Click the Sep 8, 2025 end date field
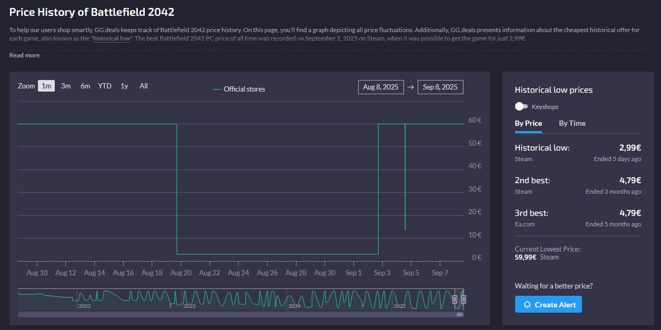The height and width of the screenshot is (330, 661). pos(440,87)
